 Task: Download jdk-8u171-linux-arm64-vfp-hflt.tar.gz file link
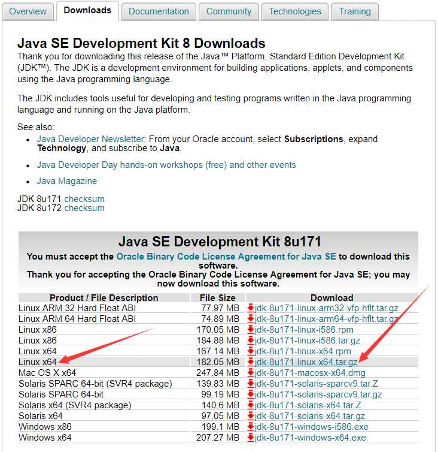(327, 319)
